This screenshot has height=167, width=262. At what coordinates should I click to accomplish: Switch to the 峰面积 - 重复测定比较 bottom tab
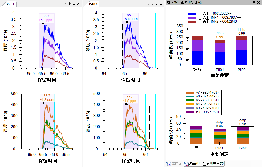[x=204, y=164]
